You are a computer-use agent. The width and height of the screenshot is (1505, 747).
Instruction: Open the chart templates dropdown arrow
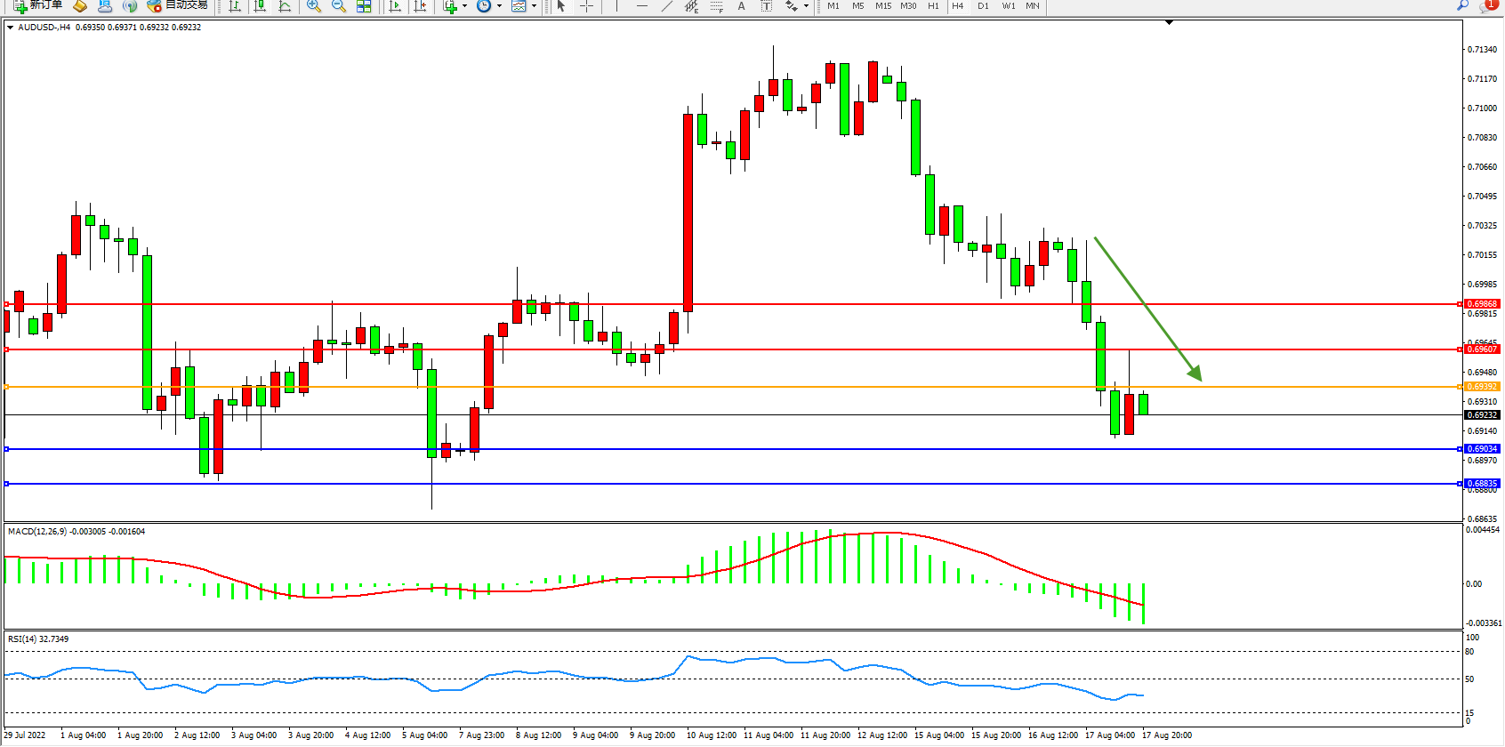[x=534, y=6]
